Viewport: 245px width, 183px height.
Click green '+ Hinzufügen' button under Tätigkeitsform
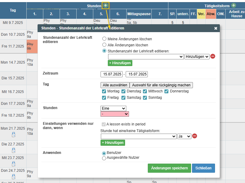coord(113,143)
